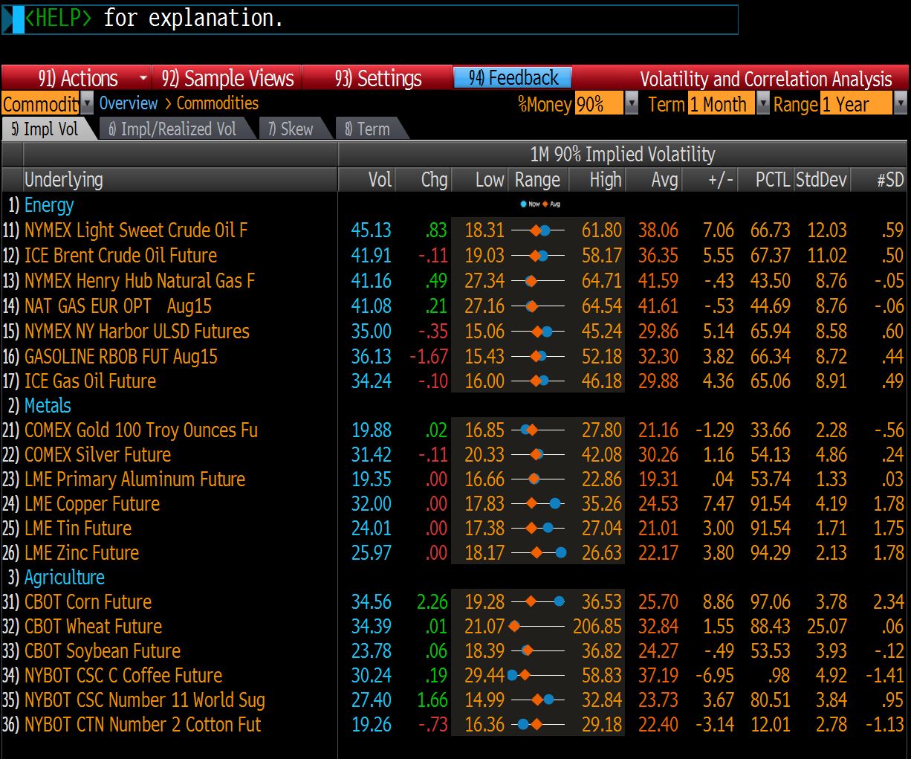This screenshot has height=759, width=911.
Task: Open the Term 1 Month dropdown arrow
Action: click(763, 103)
